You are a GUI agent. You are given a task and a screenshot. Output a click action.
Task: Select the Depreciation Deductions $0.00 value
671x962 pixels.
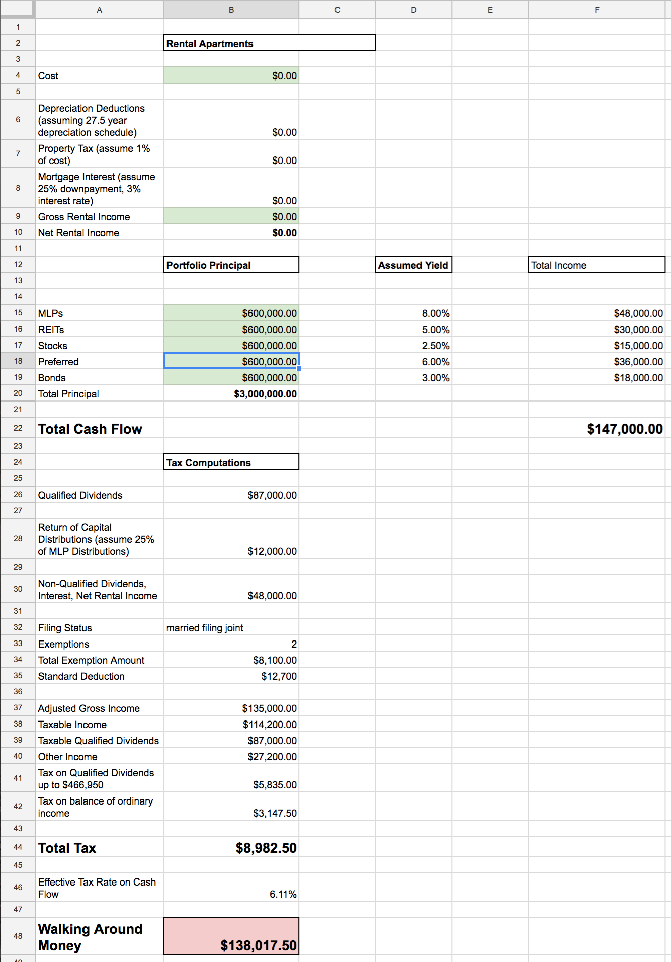click(x=231, y=120)
